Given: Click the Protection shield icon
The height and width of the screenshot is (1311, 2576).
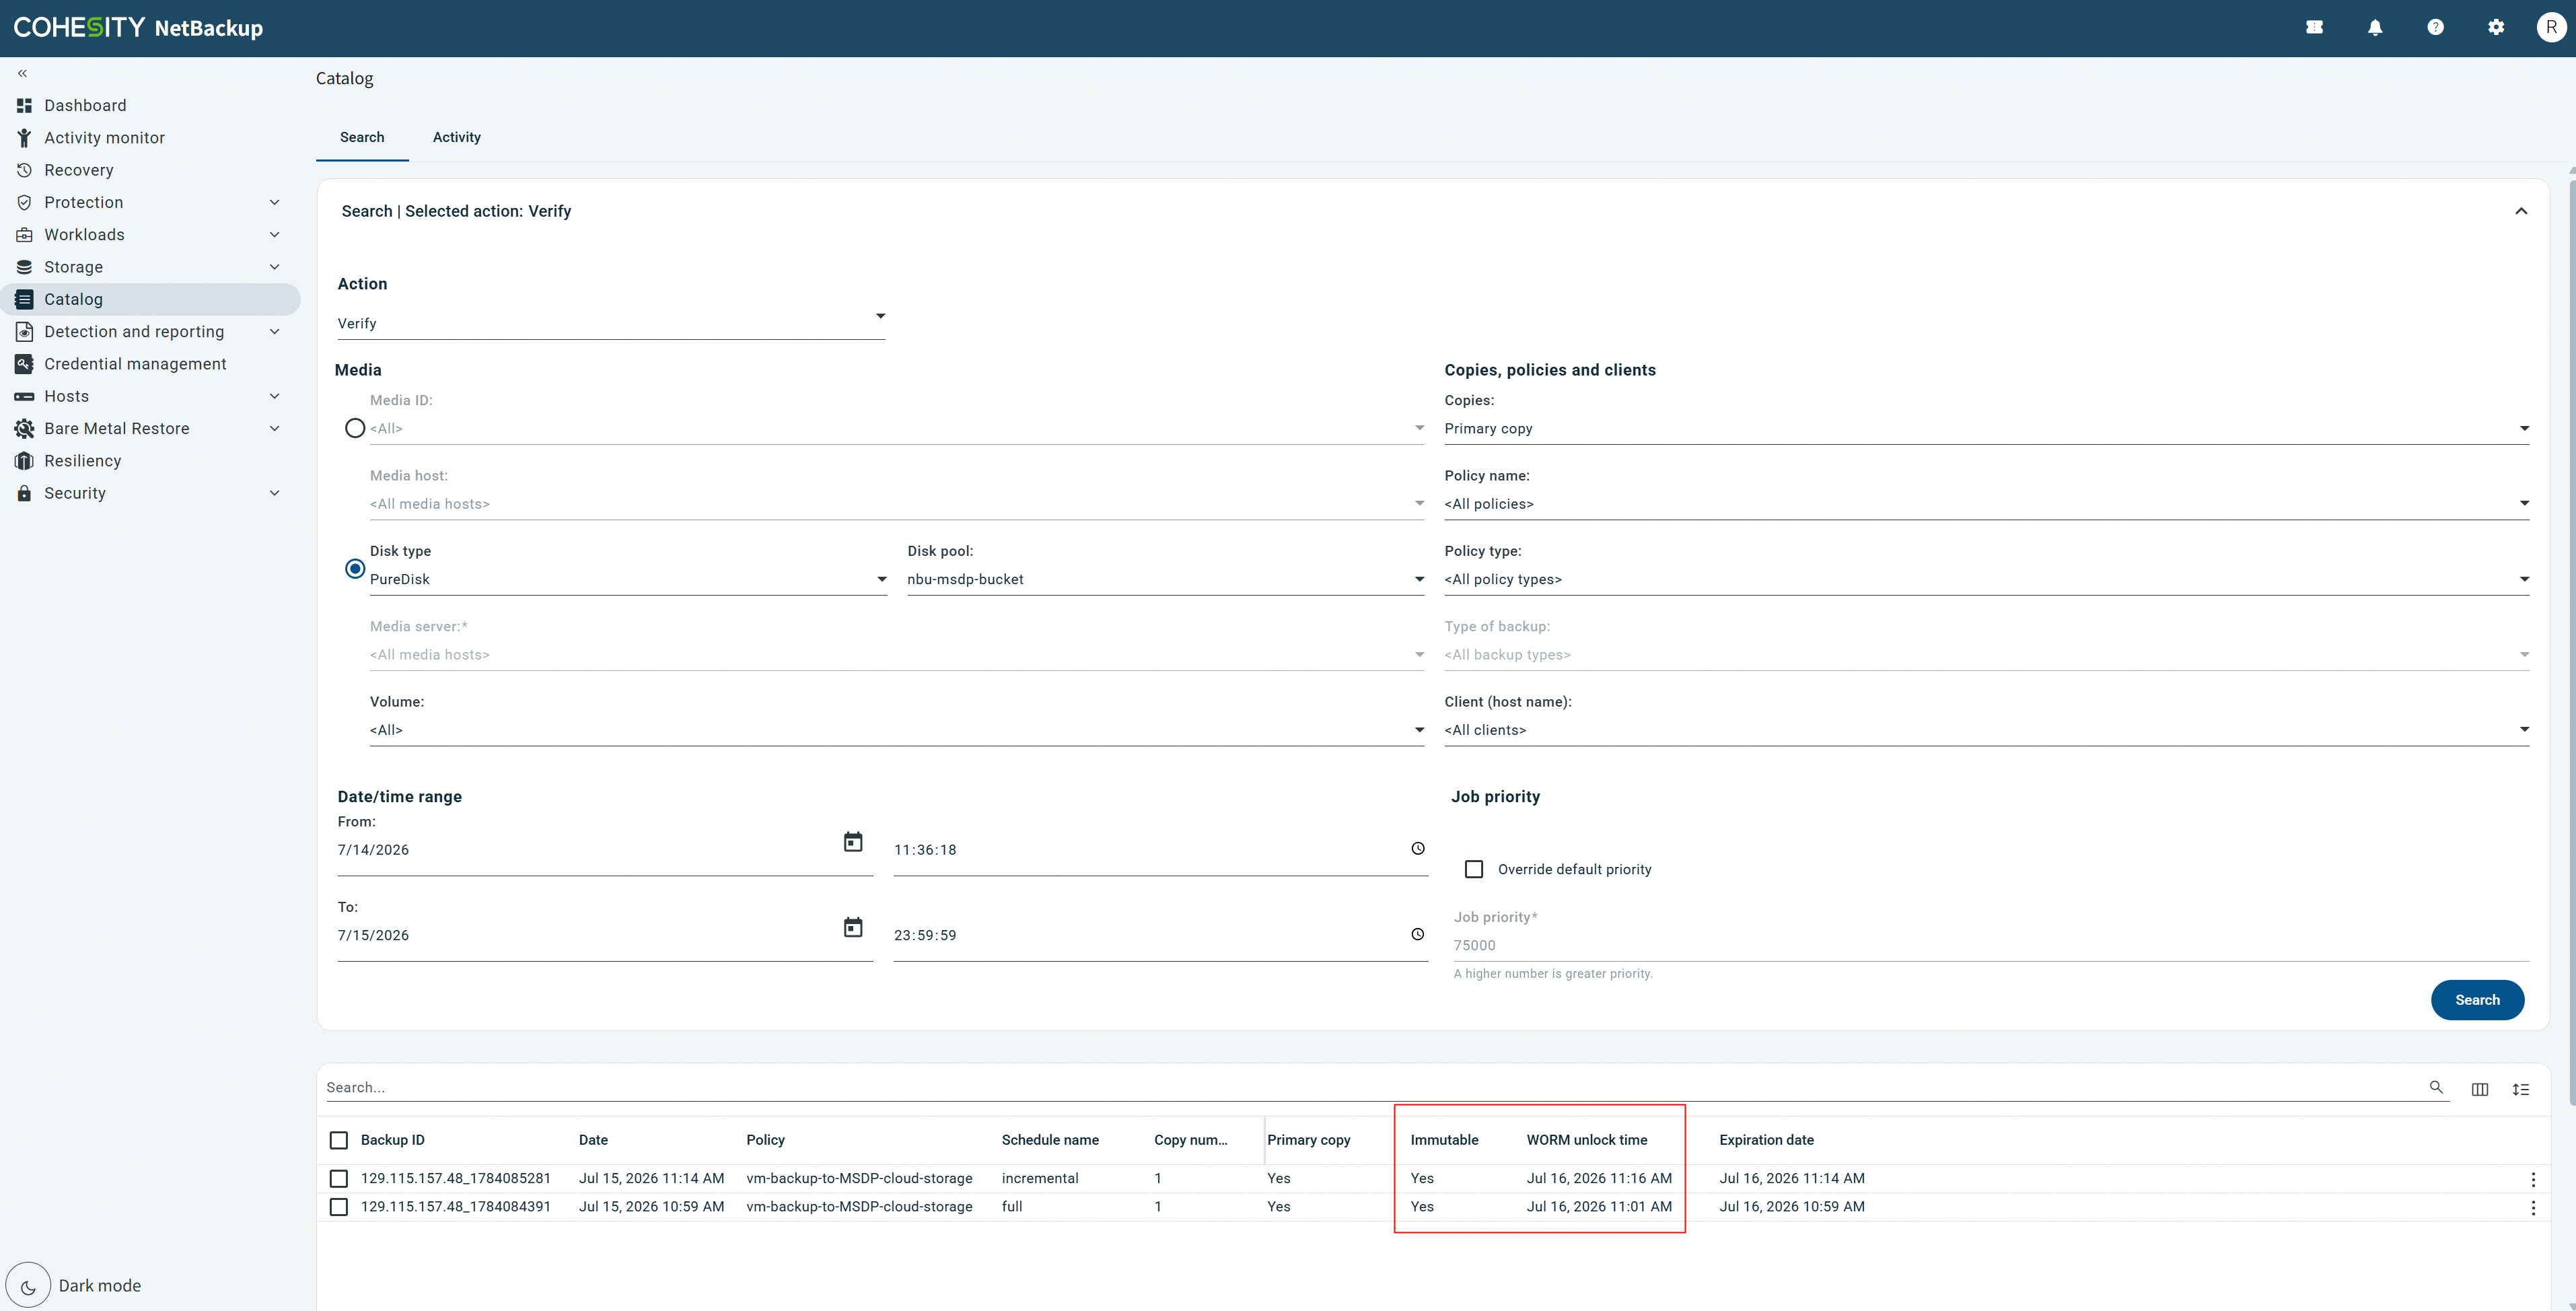Looking at the screenshot, I should click(x=24, y=202).
